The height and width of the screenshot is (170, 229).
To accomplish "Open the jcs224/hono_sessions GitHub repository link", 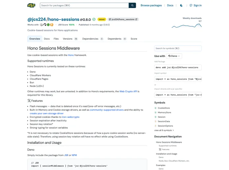I will click(x=123, y=20).
